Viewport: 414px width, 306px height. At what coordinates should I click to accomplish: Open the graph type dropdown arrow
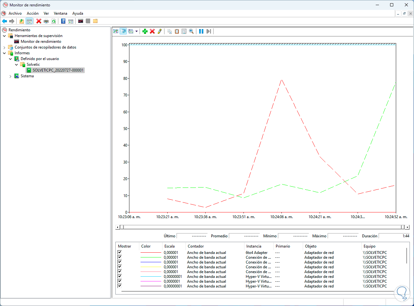click(137, 31)
